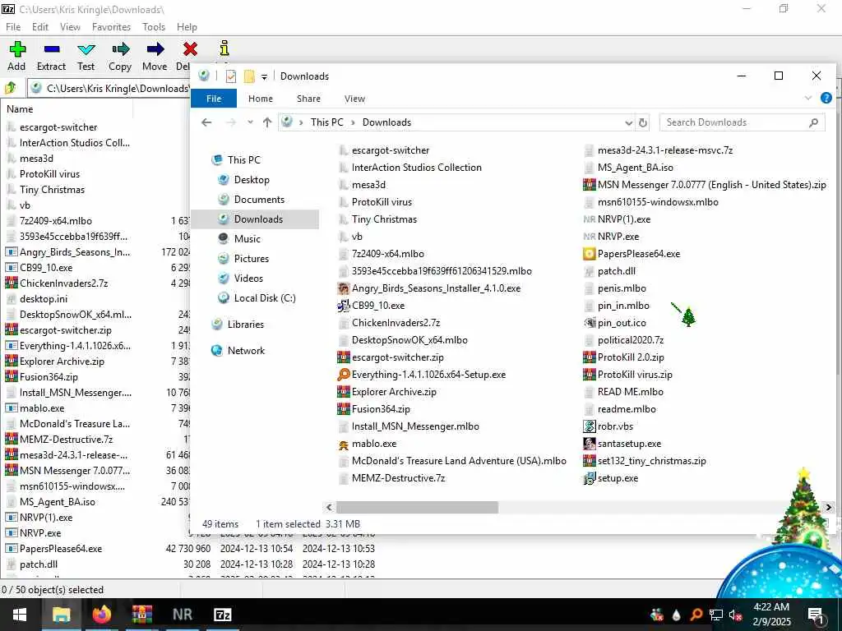Click Extract in the 7-Zip toolbar

click(51, 56)
